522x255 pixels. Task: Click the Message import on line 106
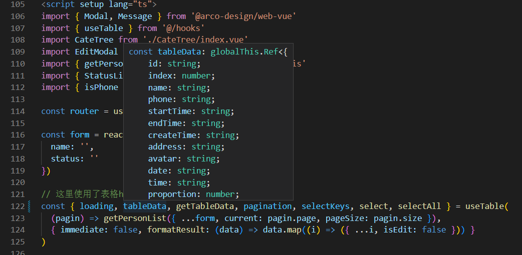coord(135,16)
